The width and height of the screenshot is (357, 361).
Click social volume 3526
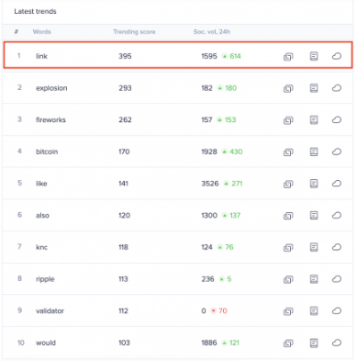tap(210, 184)
